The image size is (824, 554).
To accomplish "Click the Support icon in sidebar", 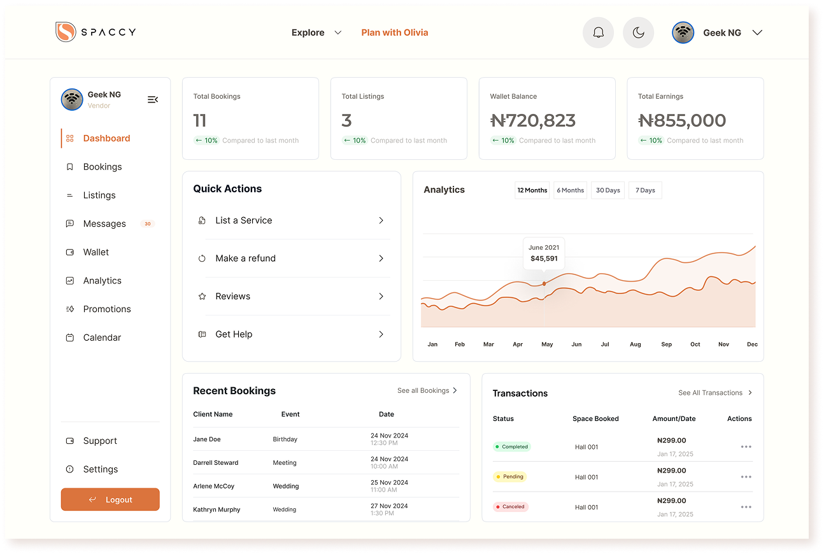I will (x=70, y=441).
